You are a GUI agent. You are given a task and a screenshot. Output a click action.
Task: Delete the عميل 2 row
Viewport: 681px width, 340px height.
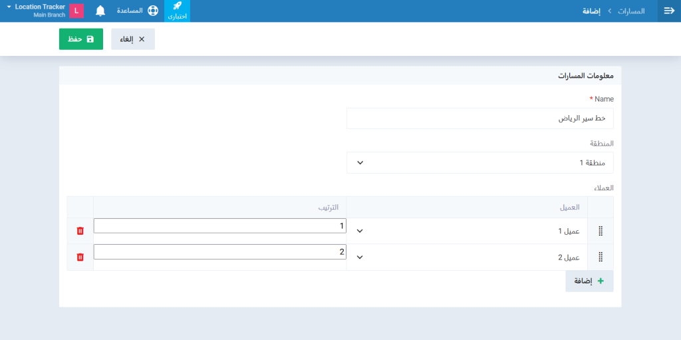tap(80, 257)
